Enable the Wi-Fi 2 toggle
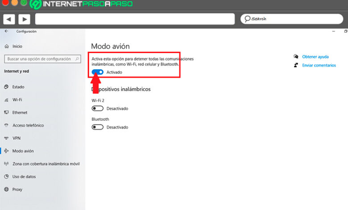Viewport: 348px width, 210px height. tap(97, 109)
